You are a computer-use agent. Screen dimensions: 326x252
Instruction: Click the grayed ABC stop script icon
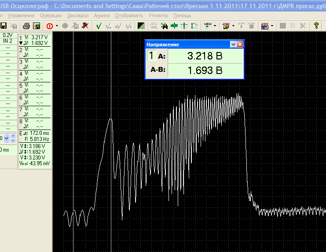pos(252,26)
